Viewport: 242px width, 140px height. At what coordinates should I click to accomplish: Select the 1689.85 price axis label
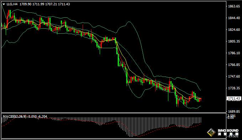coord(234,111)
